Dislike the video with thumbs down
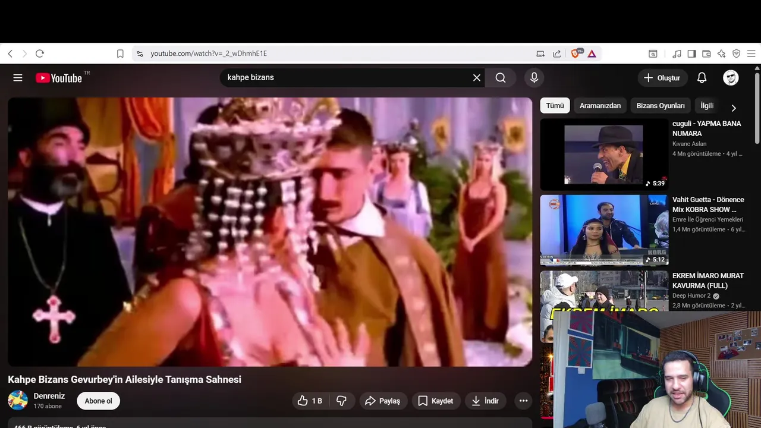This screenshot has height=428, width=761. pyautogui.click(x=342, y=401)
